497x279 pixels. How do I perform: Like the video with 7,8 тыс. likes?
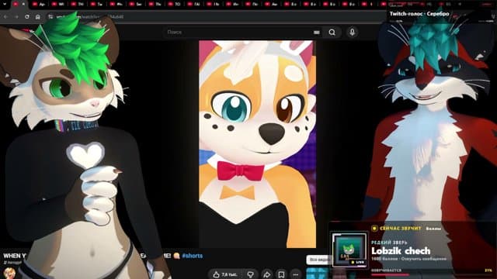(x=225, y=274)
